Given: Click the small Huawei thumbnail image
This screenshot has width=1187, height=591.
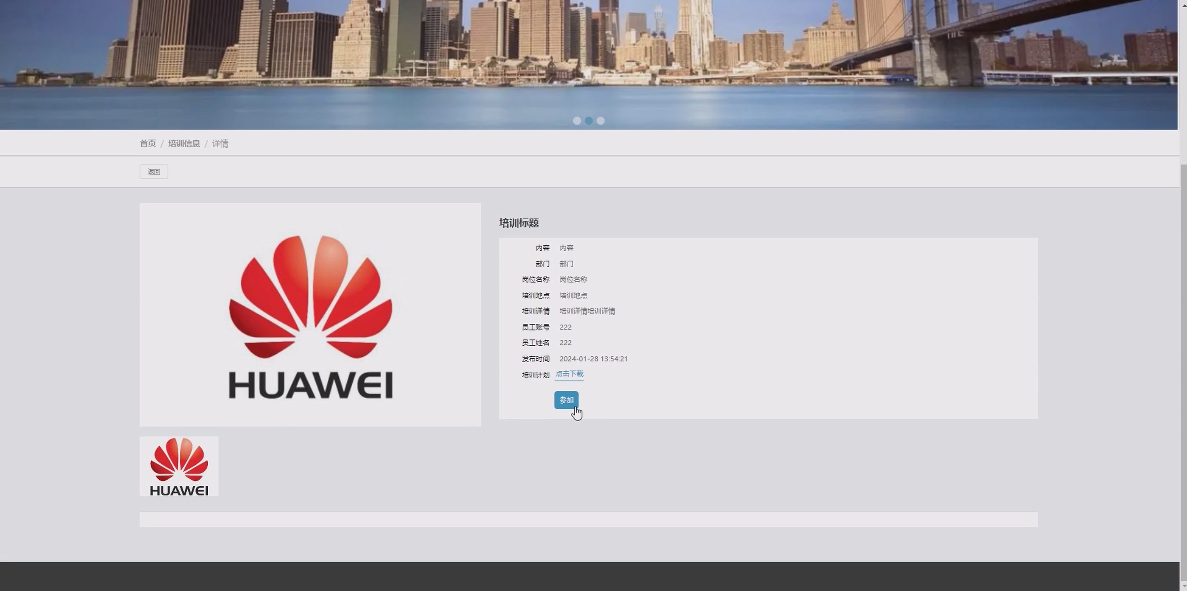Looking at the screenshot, I should (179, 466).
